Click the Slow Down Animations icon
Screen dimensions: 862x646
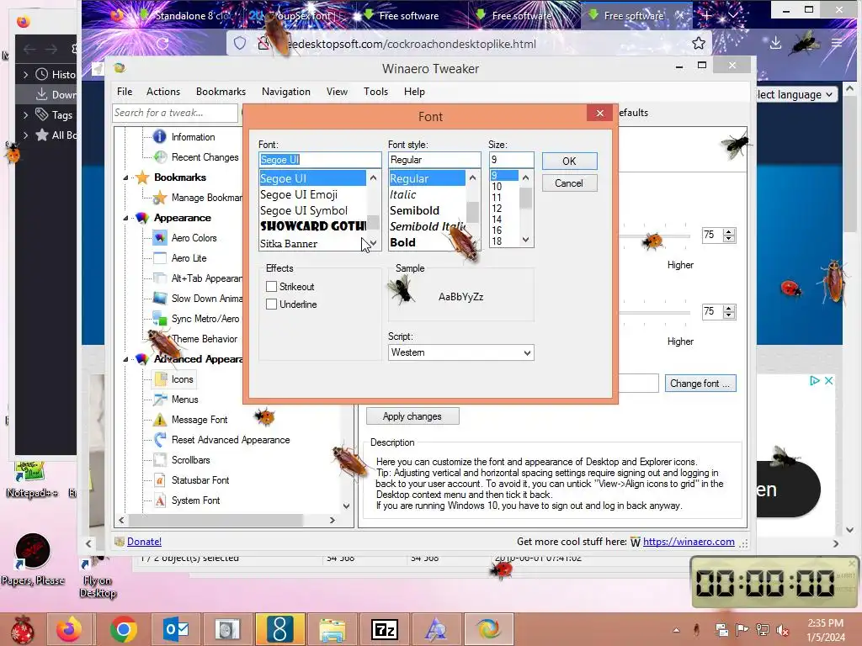[159, 299]
